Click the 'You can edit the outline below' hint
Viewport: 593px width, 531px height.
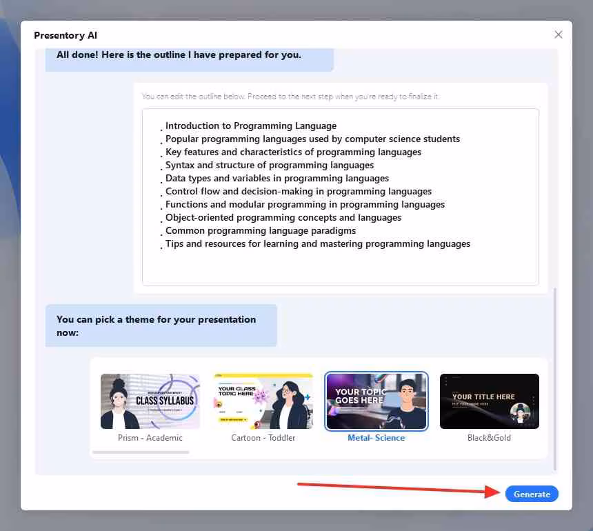point(290,97)
